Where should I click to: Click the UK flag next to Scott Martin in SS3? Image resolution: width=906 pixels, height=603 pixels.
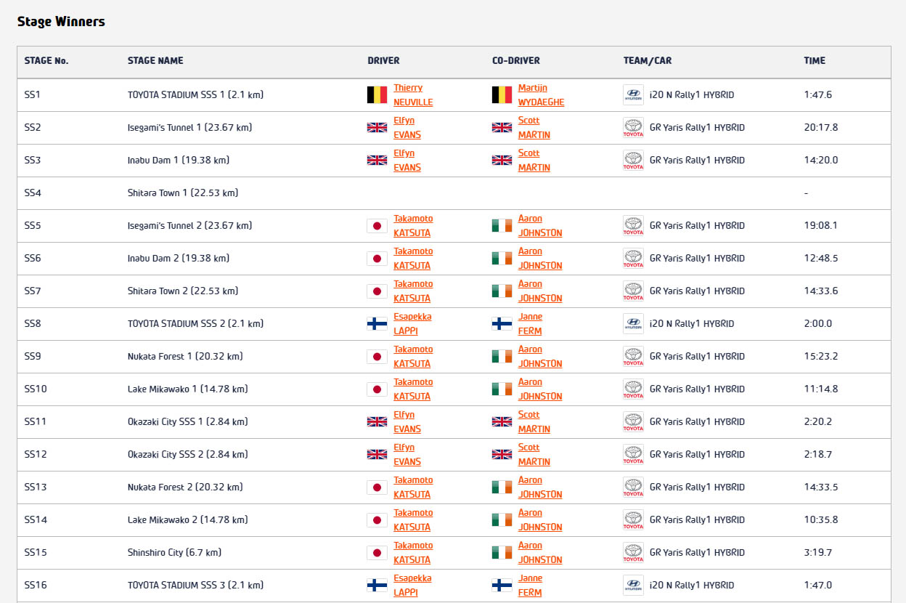pos(502,161)
